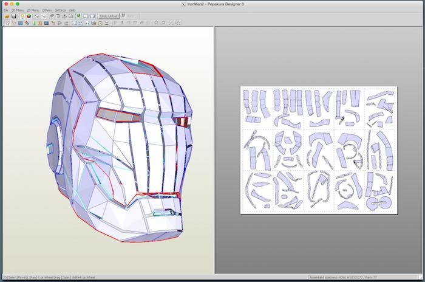Click the 'Assembled size(mm)' status bar text
This screenshot has width=425, height=282.
pyautogui.click(x=343, y=277)
